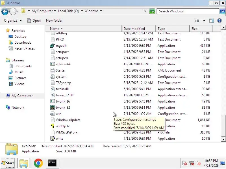Viewport: 226px width, 169px height.
Task: Click into the Search Windows field
Action: 188,11
